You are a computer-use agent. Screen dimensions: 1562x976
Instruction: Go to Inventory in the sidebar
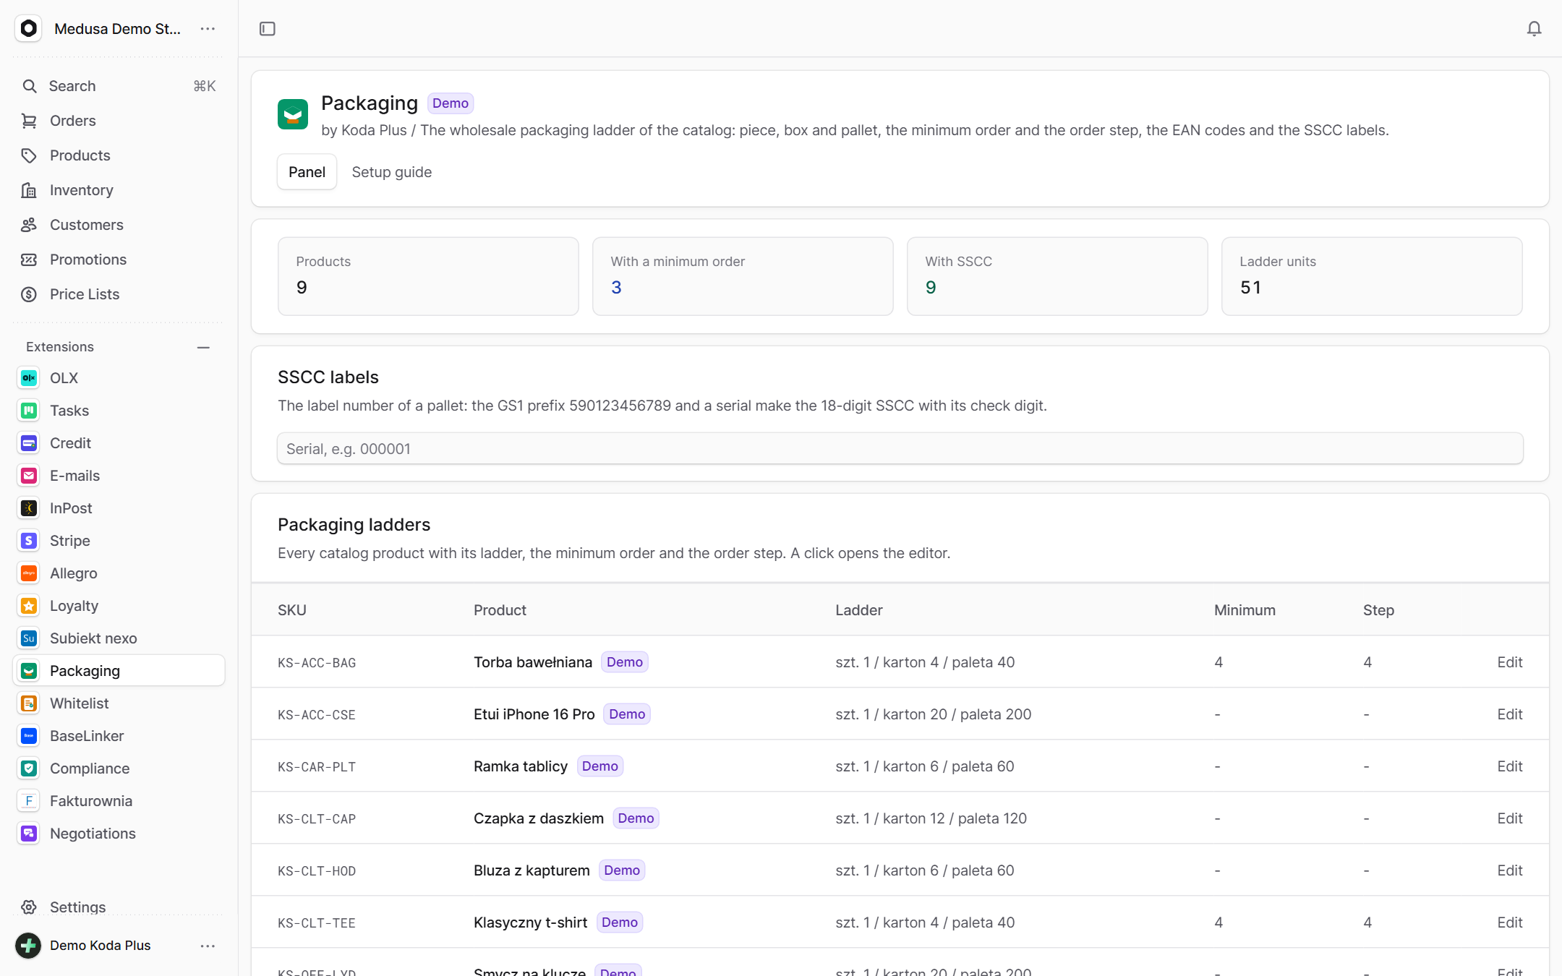click(x=119, y=190)
